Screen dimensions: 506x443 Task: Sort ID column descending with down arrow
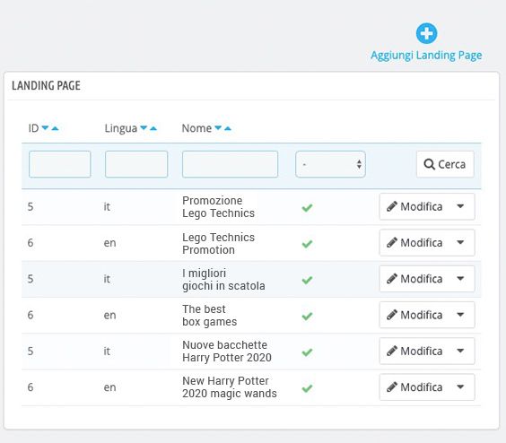coord(45,127)
